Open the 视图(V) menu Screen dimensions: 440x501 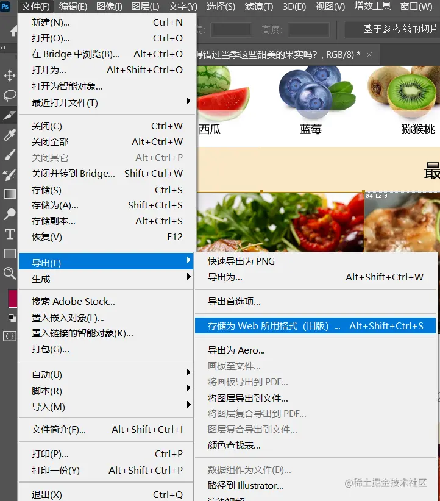(x=330, y=6)
